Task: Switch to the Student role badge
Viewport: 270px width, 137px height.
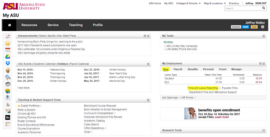Action: [x=236, y=27]
